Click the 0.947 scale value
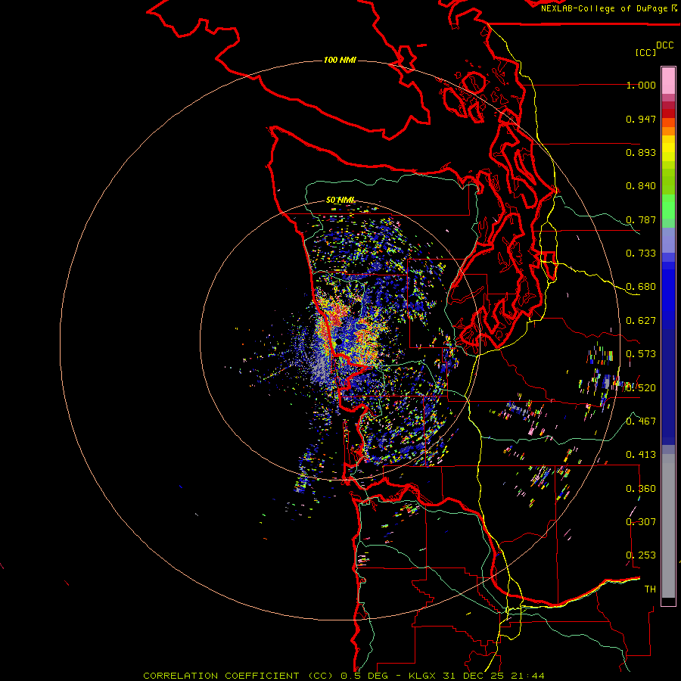This screenshot has width=681, height=681. click(x=641, y=119)
